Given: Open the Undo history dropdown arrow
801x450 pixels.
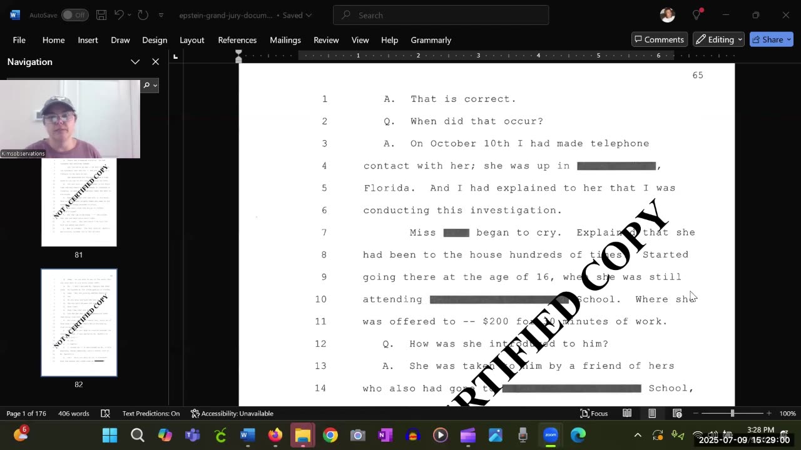Looking at the screenshot, I should click(x=130, y=15).
